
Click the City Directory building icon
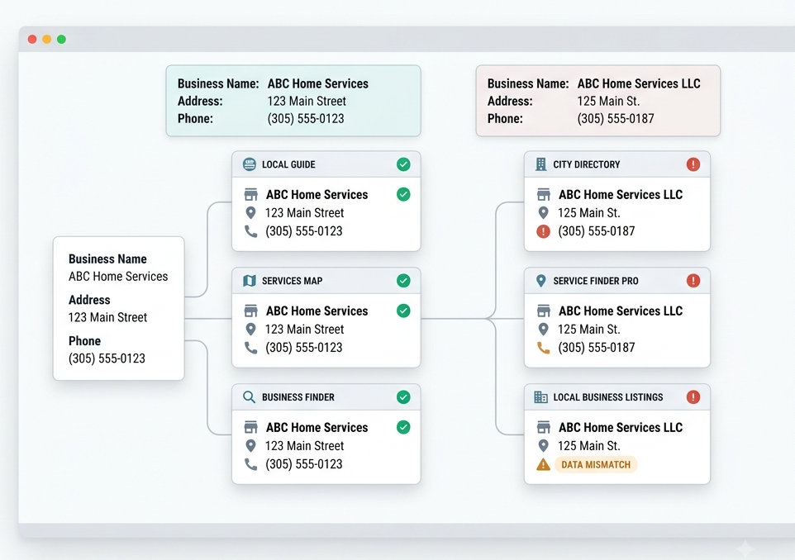pyautogui.click(x=541, y=164)
